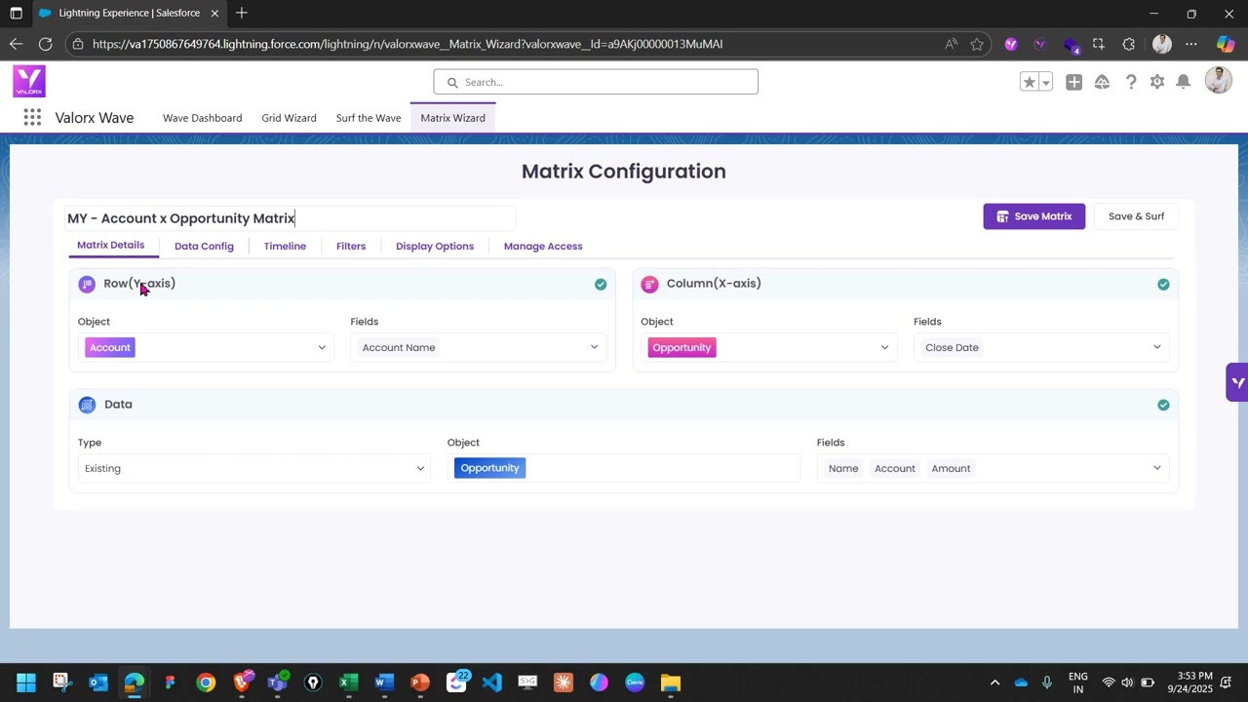Click the browser back arrow
1248x702 pixels.
click(x=16, y=44)
